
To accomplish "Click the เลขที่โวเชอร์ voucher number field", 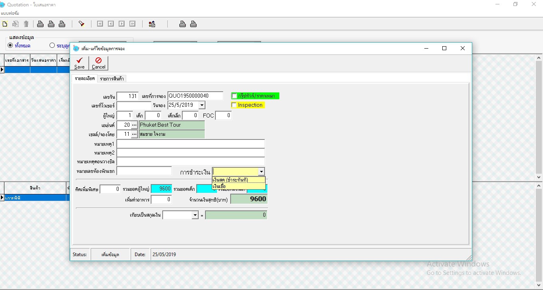I will [134, 106].
